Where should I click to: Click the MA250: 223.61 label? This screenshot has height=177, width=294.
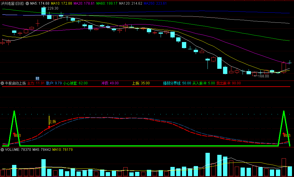[155, 3]
